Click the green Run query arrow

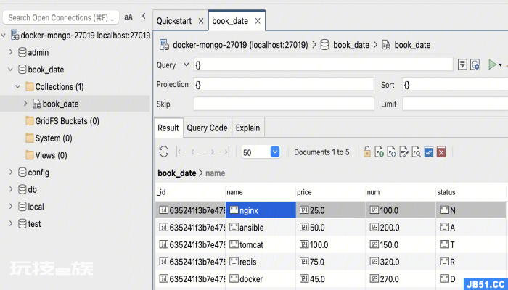pos(493,65)
